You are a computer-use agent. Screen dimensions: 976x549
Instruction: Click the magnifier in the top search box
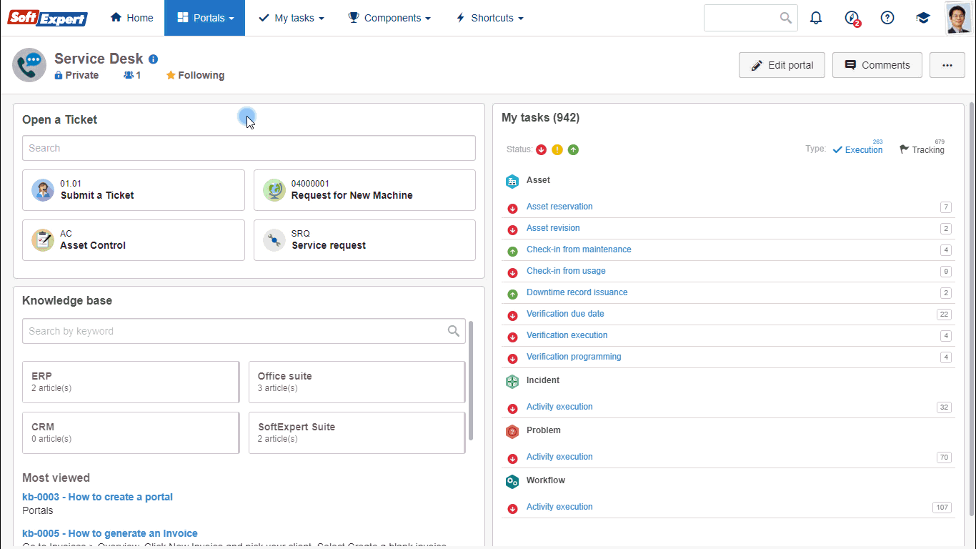point(786,18)
